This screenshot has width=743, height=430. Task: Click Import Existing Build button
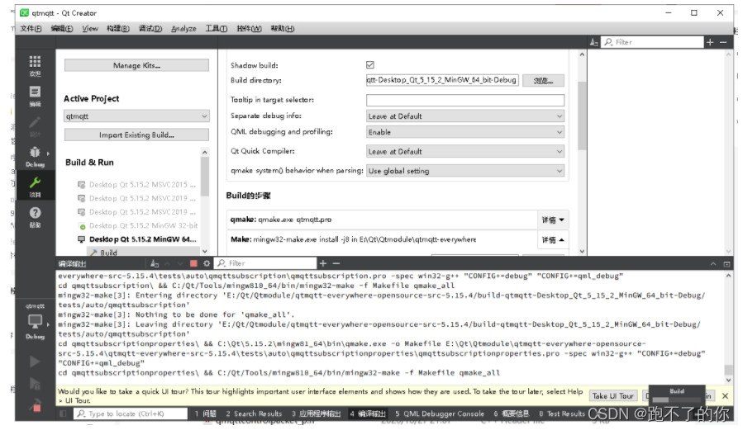point(136,135)
